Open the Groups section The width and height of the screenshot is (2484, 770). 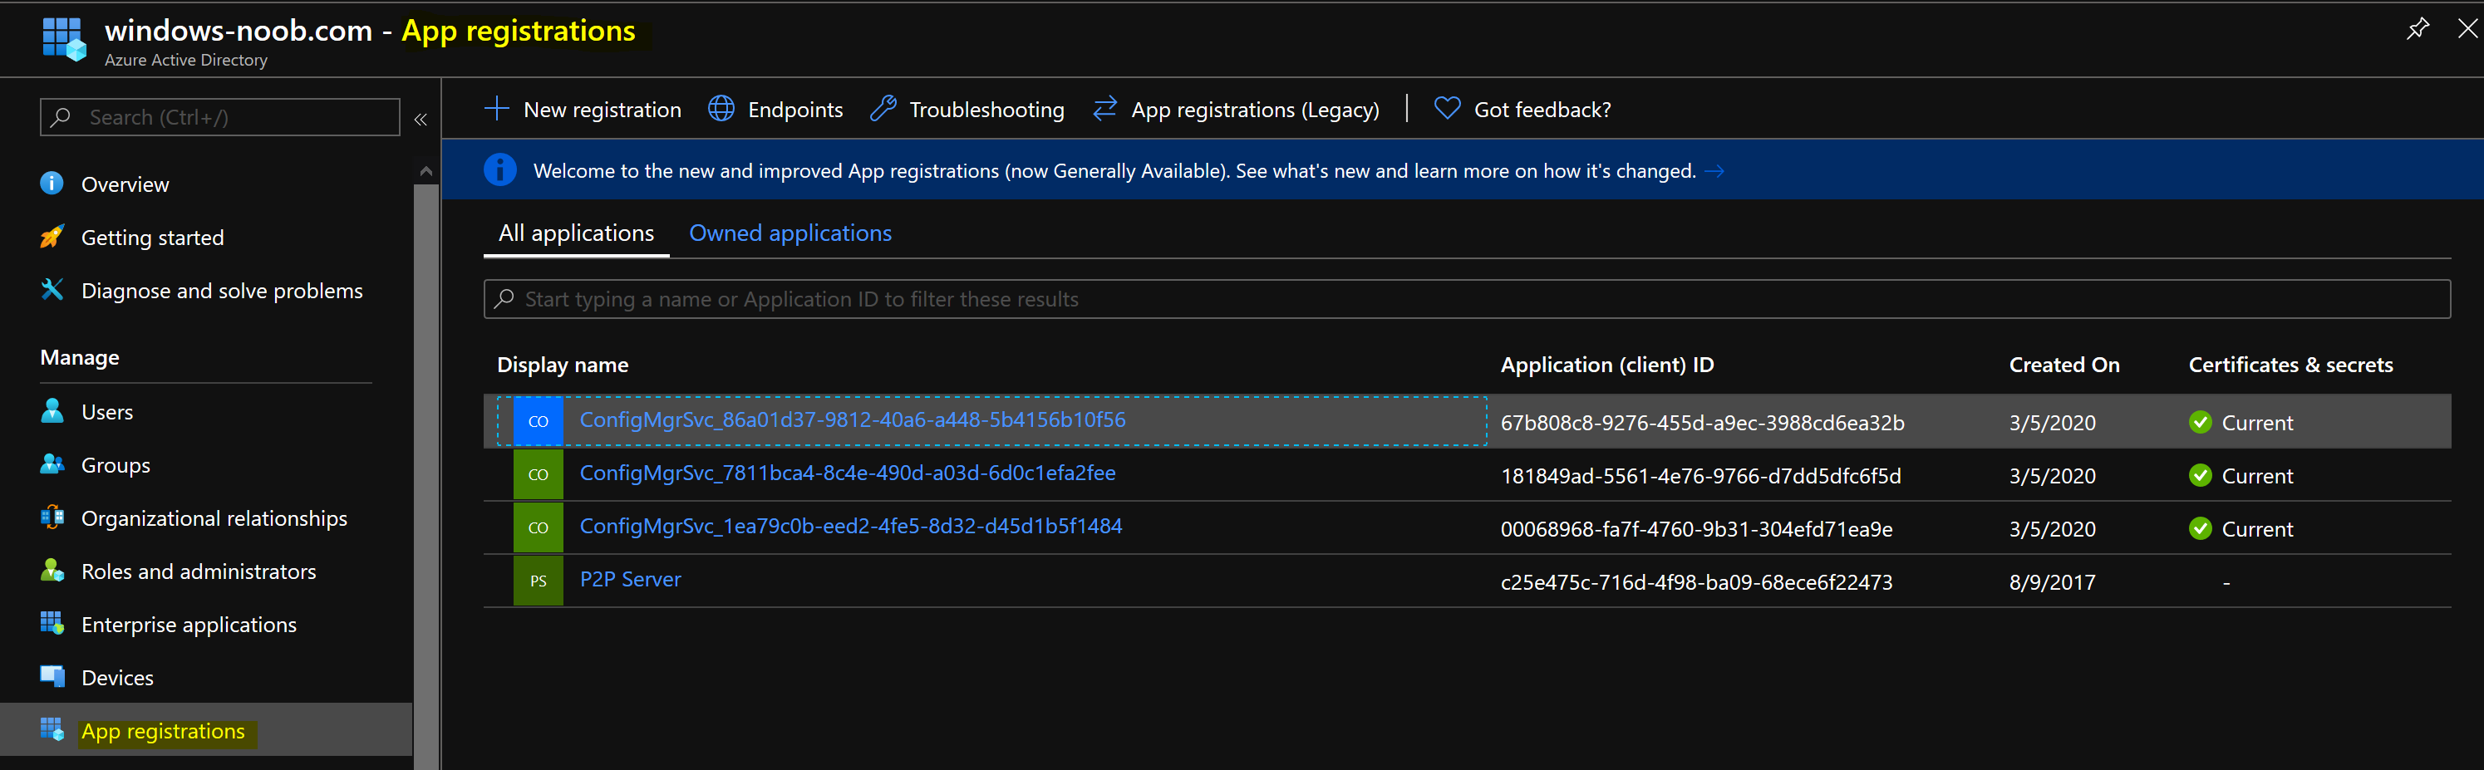click(116, 465)
